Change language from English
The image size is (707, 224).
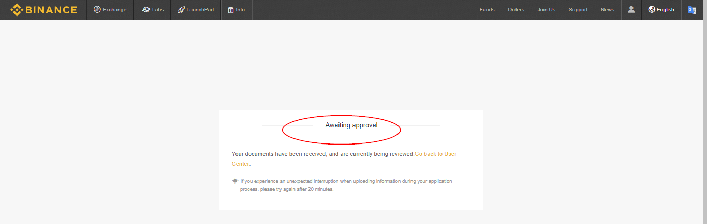tap(661, 10)
